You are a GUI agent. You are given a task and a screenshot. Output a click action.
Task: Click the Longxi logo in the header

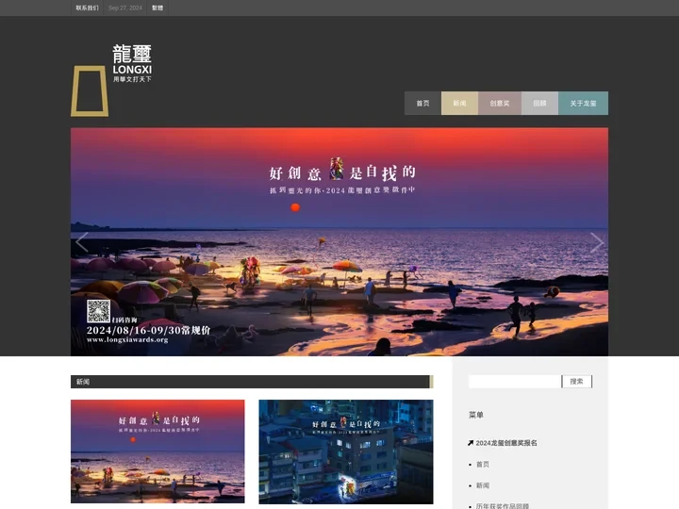coord(111,80)
